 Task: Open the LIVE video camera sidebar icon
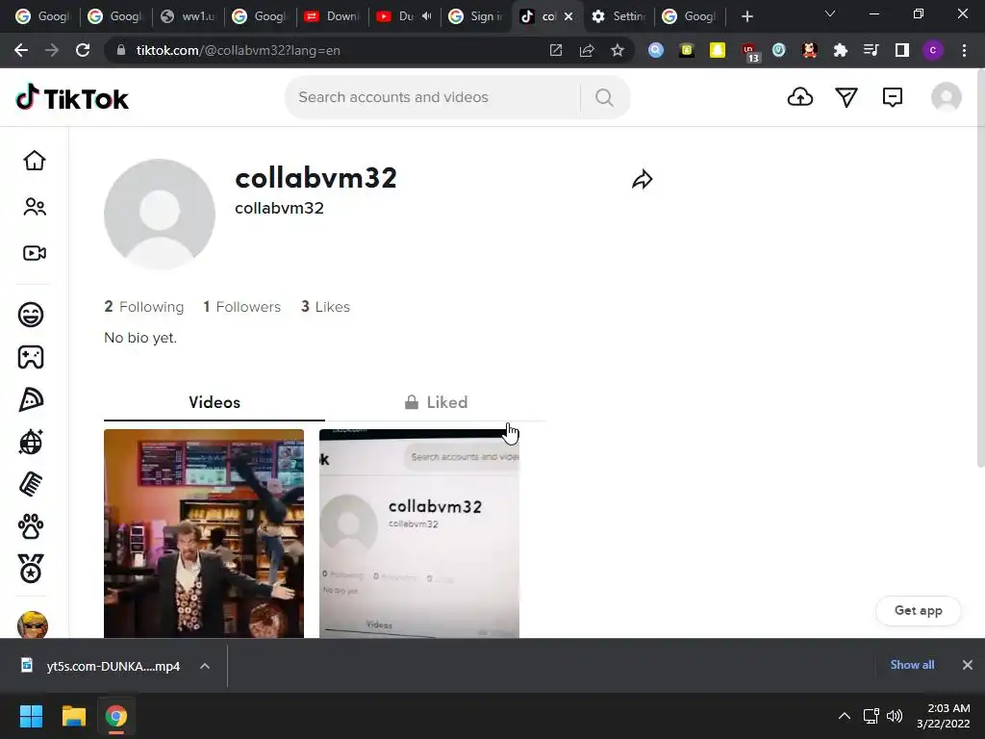pyautogui.click(x=35, y=253)
